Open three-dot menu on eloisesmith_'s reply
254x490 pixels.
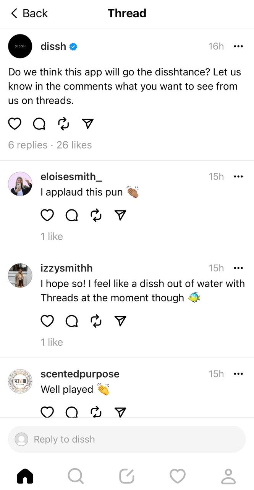tap(238, 176)
